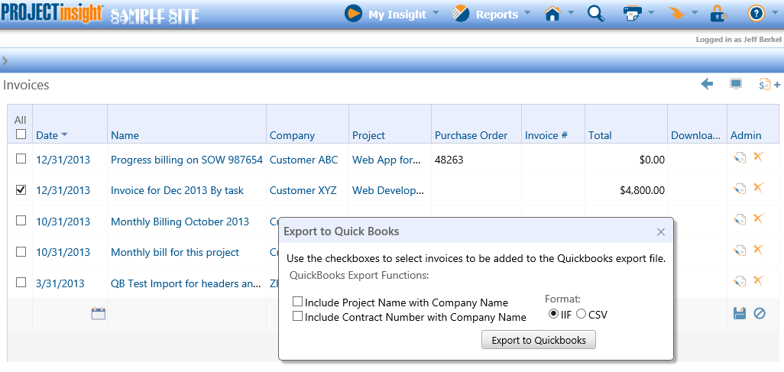Cancel new row with circle-slash icon
784x372 pixels.
[760, 313]
